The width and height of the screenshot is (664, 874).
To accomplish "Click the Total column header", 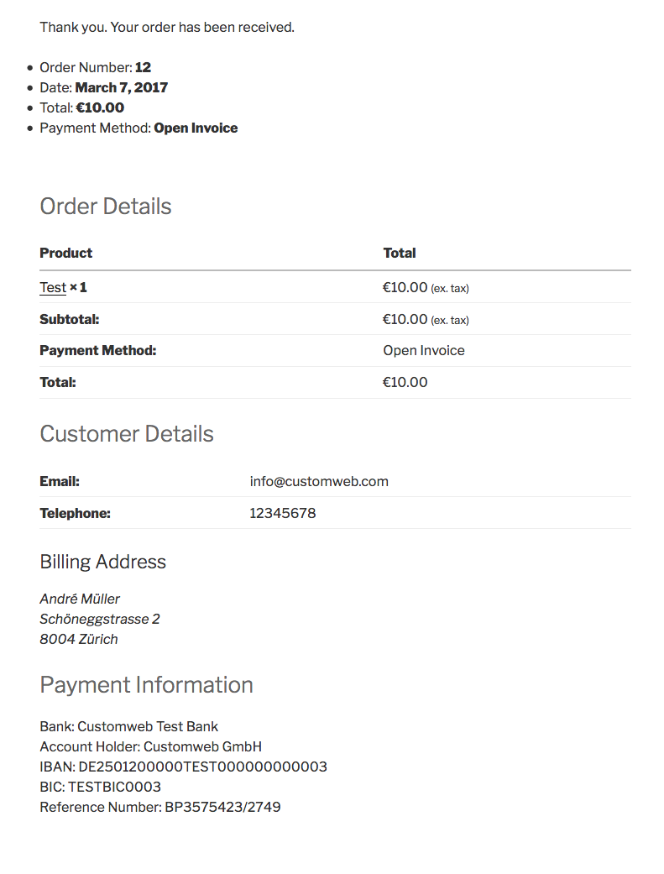I will (400, 253).
